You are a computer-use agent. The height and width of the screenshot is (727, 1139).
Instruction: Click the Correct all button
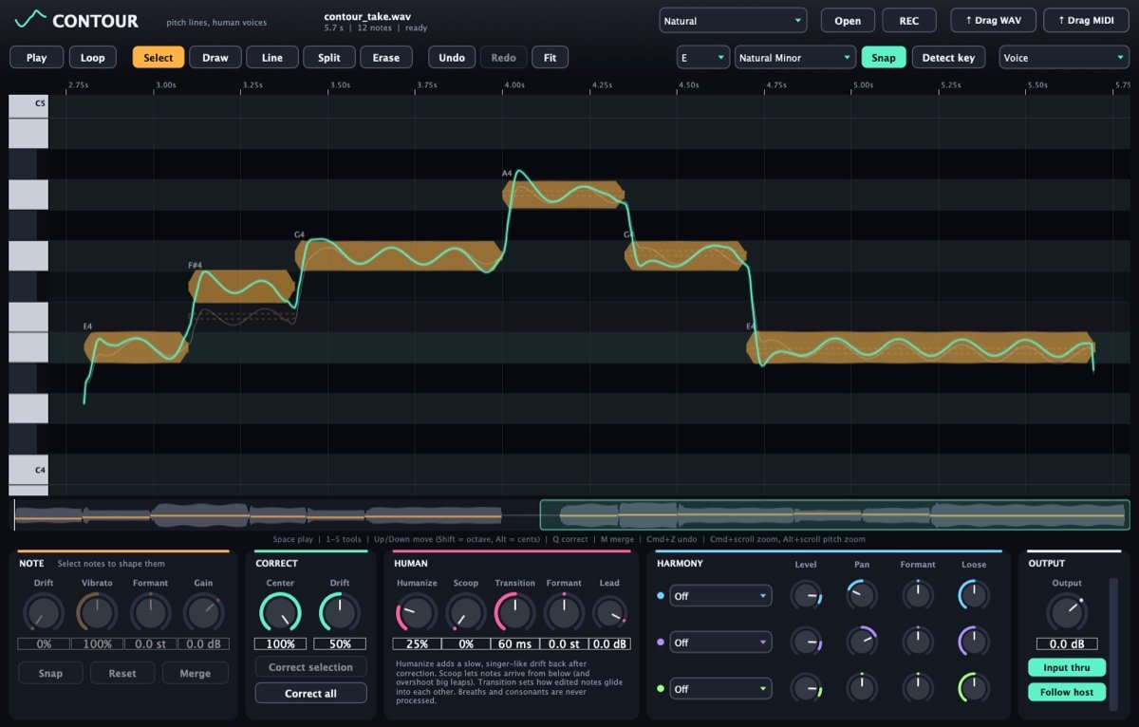(x=310, y=694)
